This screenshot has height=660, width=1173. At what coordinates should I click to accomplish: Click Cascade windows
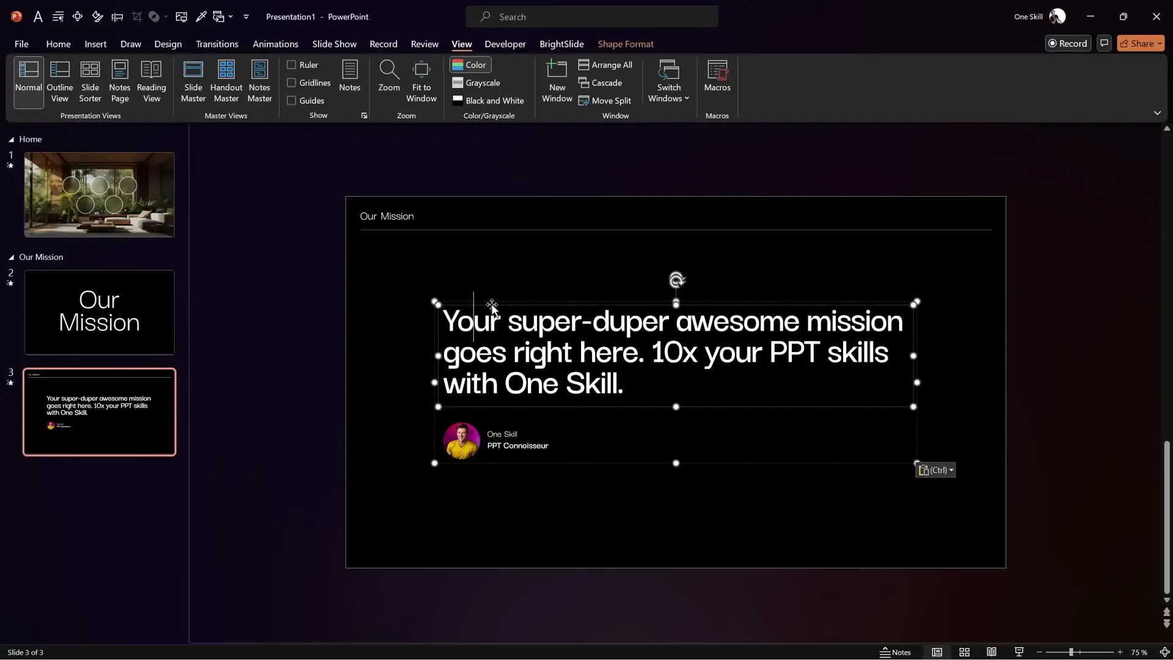600,82
